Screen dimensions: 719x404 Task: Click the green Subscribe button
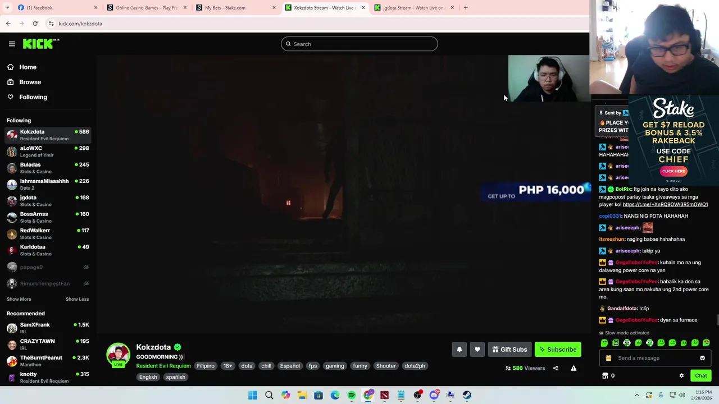[558, 350]
